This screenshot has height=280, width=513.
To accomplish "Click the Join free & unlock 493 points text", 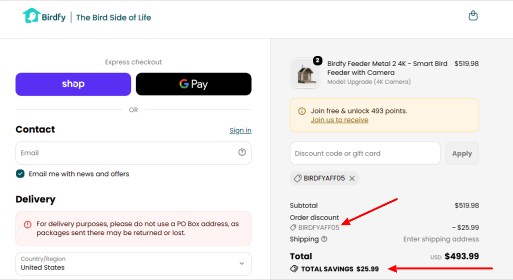I will click(359, 111).
